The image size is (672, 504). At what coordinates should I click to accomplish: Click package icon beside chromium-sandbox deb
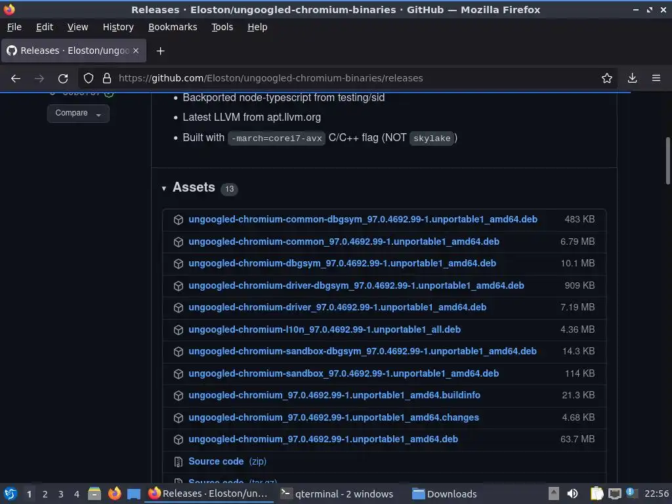[178, 374]
